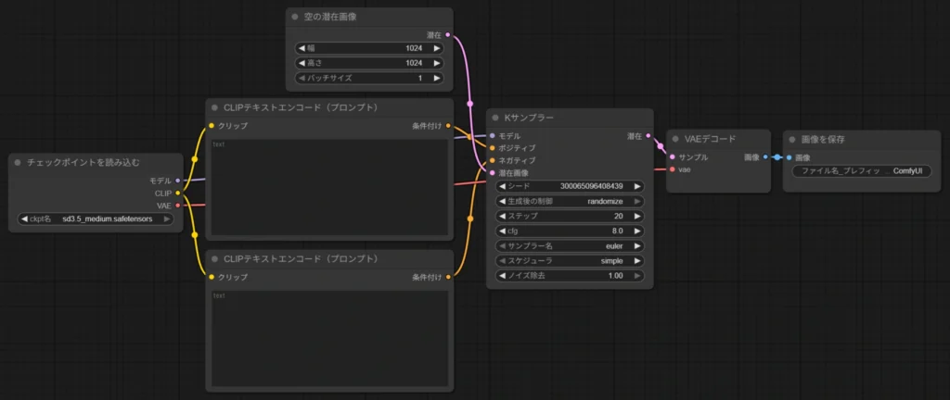This screenshot has width=950, height=400.
Task: Decrease ノイズ除去 value with left arrow
Action: coord(502,276)
